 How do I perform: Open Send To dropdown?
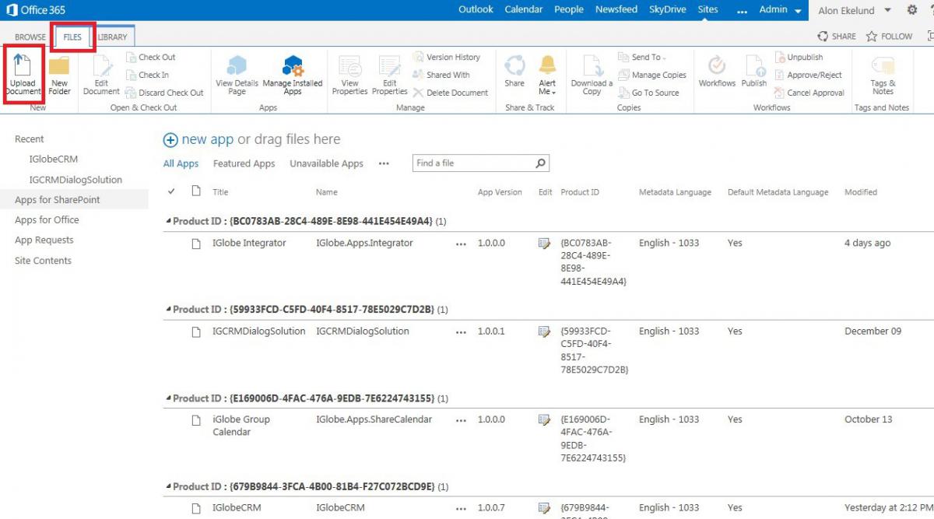(x=643, y=57)
